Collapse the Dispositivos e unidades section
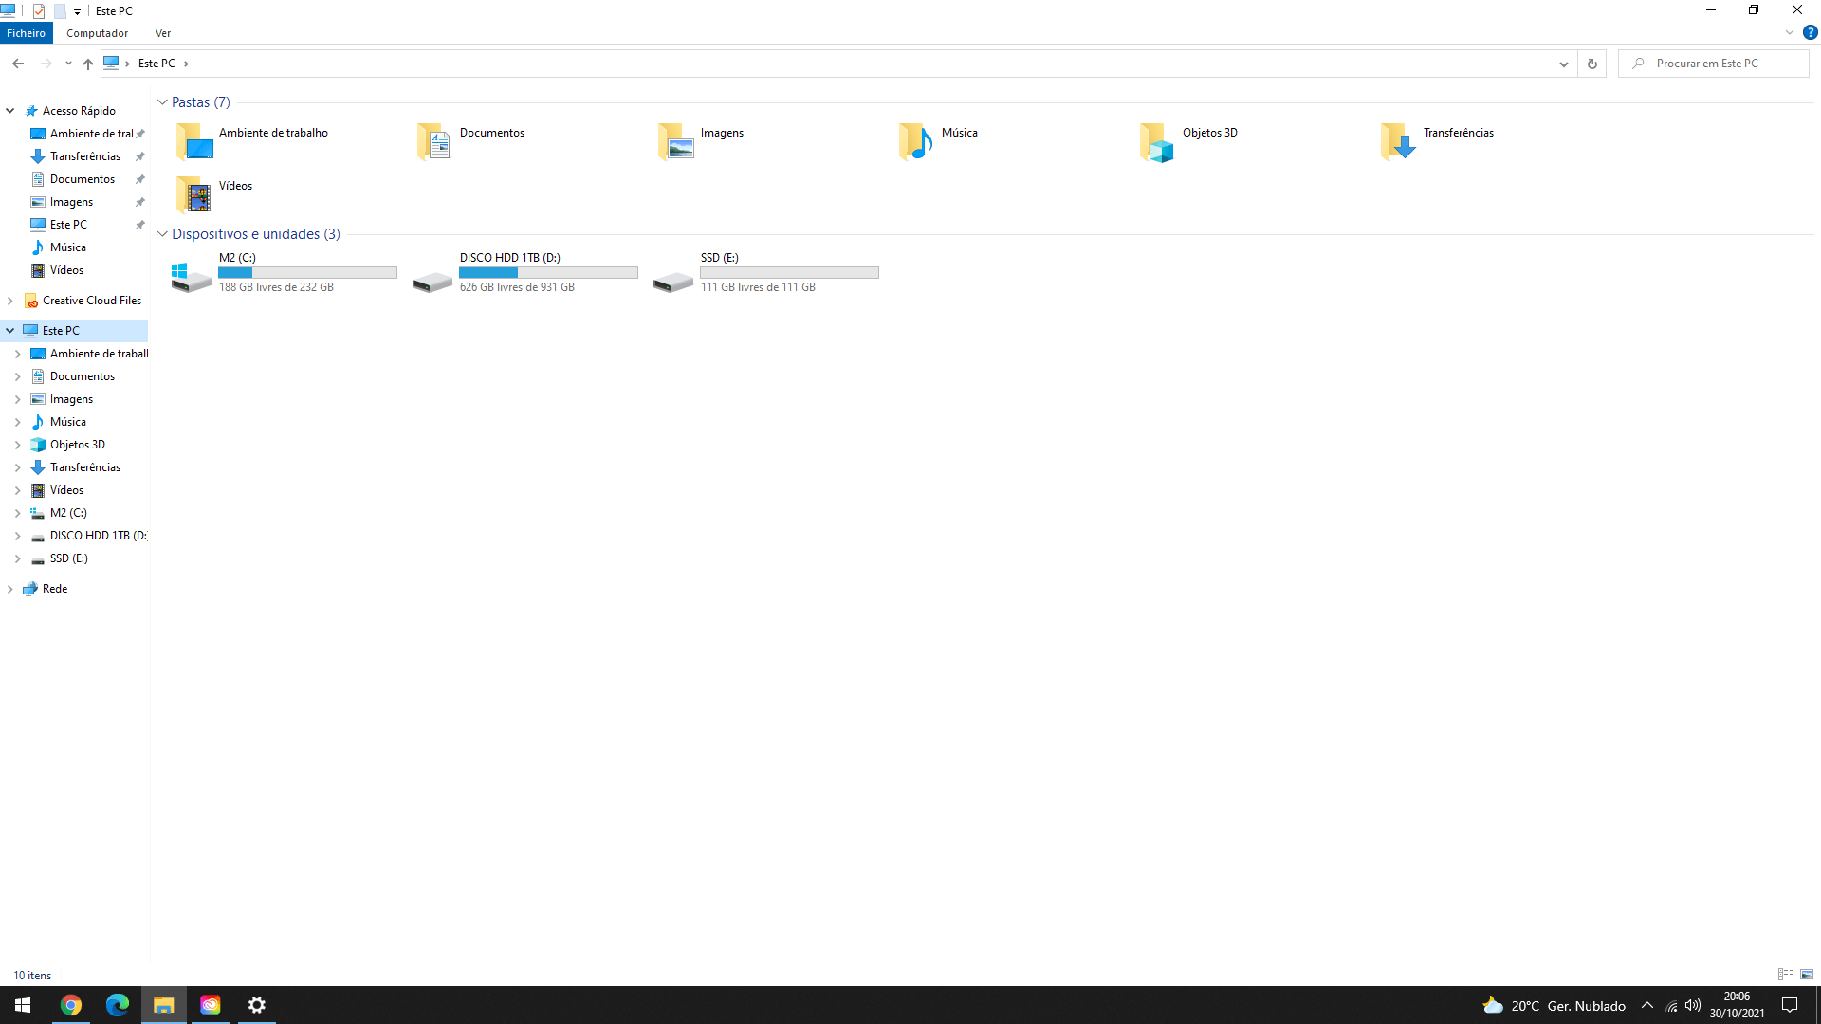Viewport: 1821px width, 1024px height. pyautogui.click(x=162, y=233)
